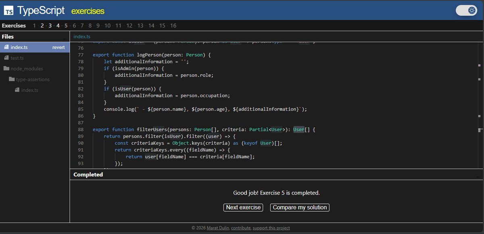Click the highlighted index.ts file icon
This screenshot has width=484, height=234.
pos(6,47)
